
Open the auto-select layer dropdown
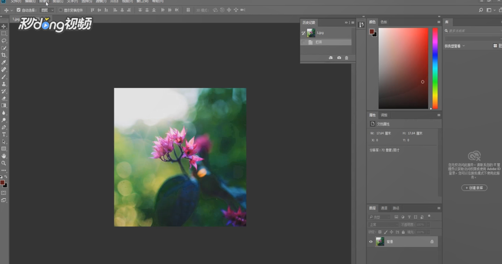[47, 10]
